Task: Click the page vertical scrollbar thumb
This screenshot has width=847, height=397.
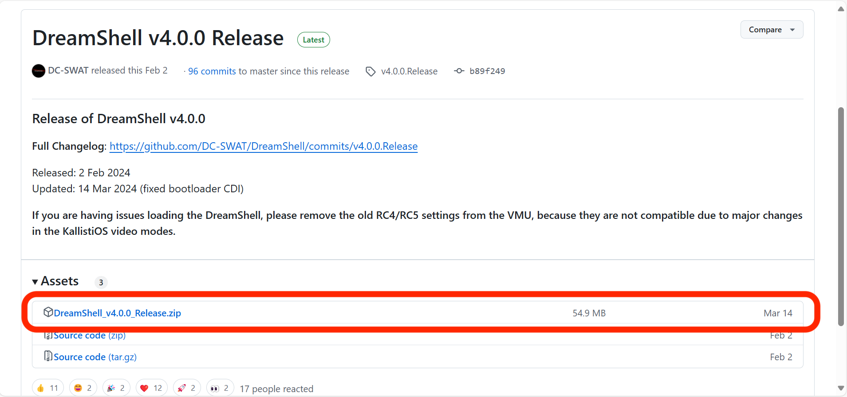Action: (x=841, y=216)
